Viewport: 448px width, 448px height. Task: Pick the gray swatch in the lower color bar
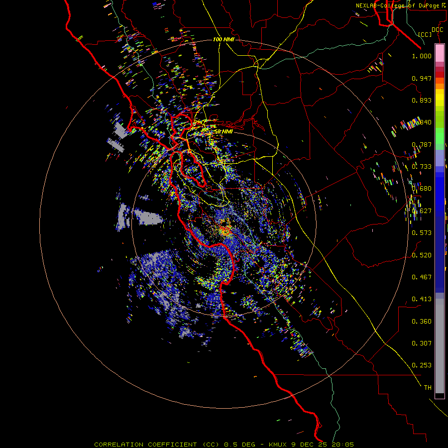440,346
